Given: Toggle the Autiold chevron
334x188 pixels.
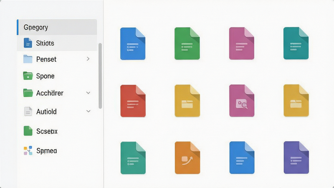Looking at the screenshot, I should point(88,111).
